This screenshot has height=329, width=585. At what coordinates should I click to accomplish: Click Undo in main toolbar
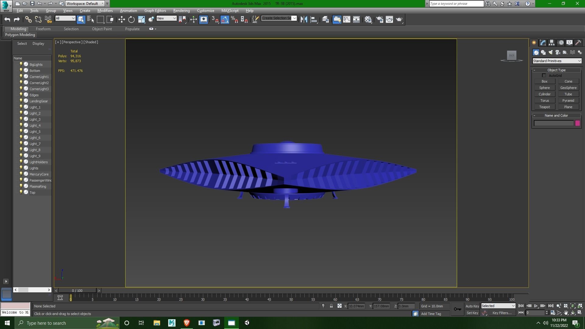[7, 19]
